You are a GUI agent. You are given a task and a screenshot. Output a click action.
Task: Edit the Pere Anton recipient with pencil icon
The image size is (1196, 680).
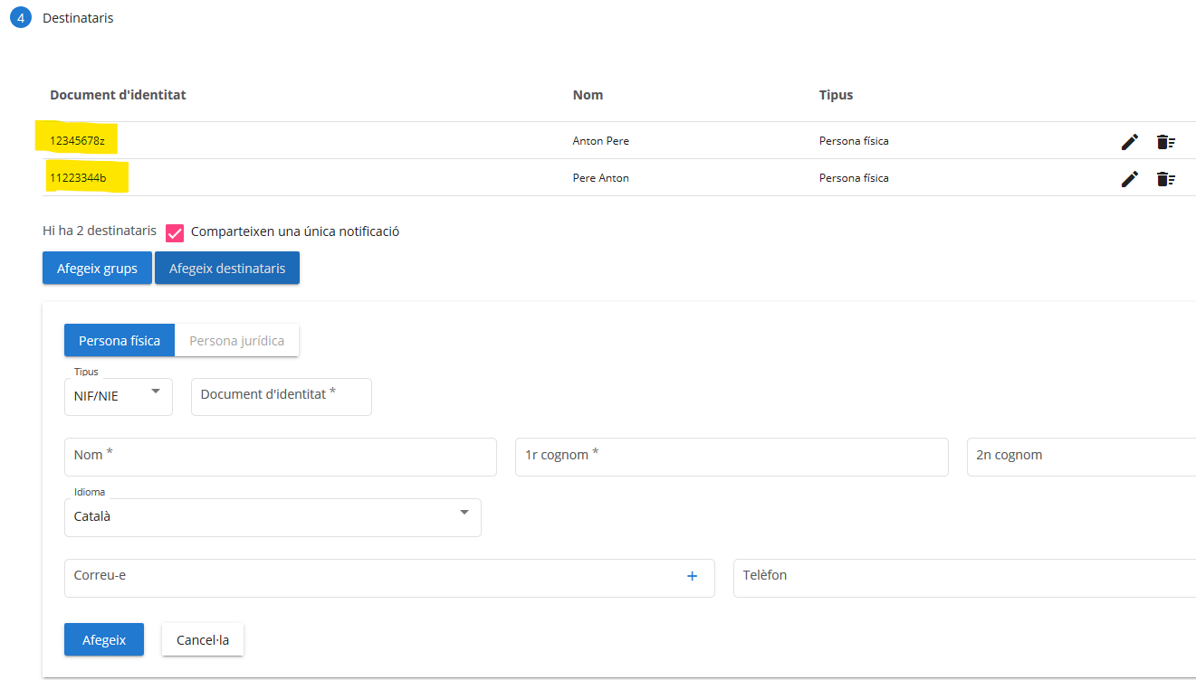click(1129, 179)
